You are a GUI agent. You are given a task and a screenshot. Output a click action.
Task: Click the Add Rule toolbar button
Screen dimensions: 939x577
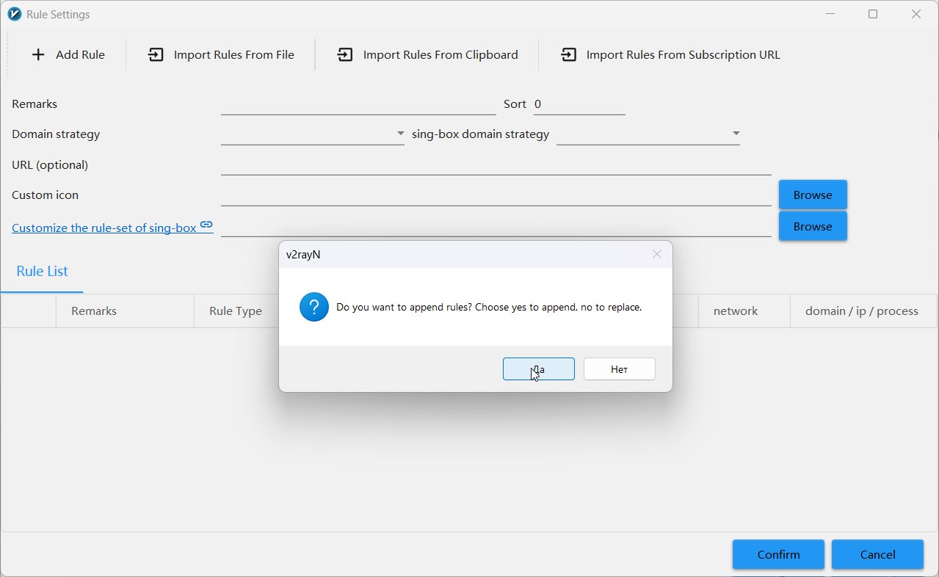(68, 54)
